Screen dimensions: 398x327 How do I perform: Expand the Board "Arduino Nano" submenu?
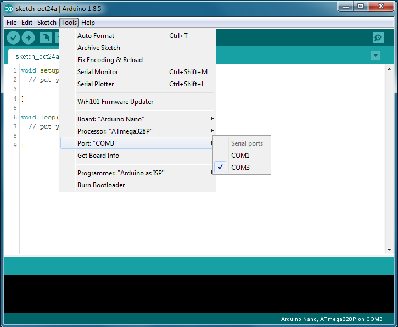[x=138, y=119]
